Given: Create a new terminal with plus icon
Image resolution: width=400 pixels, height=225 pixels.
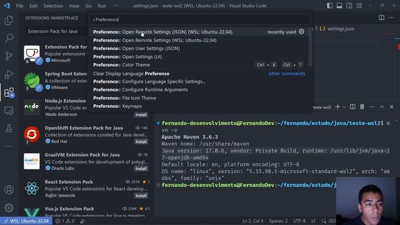Looking at the screenshot, I should click(x=337, y=107).
